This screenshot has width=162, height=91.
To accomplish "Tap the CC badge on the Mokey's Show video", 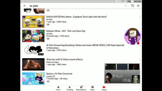I will pos(48,39).
